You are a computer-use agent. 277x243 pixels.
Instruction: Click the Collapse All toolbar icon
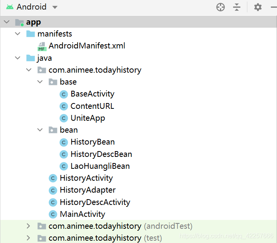pyautogui.click(x=237, y=7)
